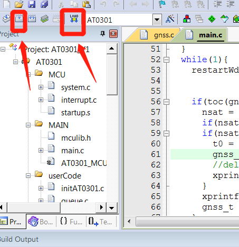Navigate backwards with the left arrow
This screenshot has height=247, width=239.
pyautogui.click(x=133, y=4)
